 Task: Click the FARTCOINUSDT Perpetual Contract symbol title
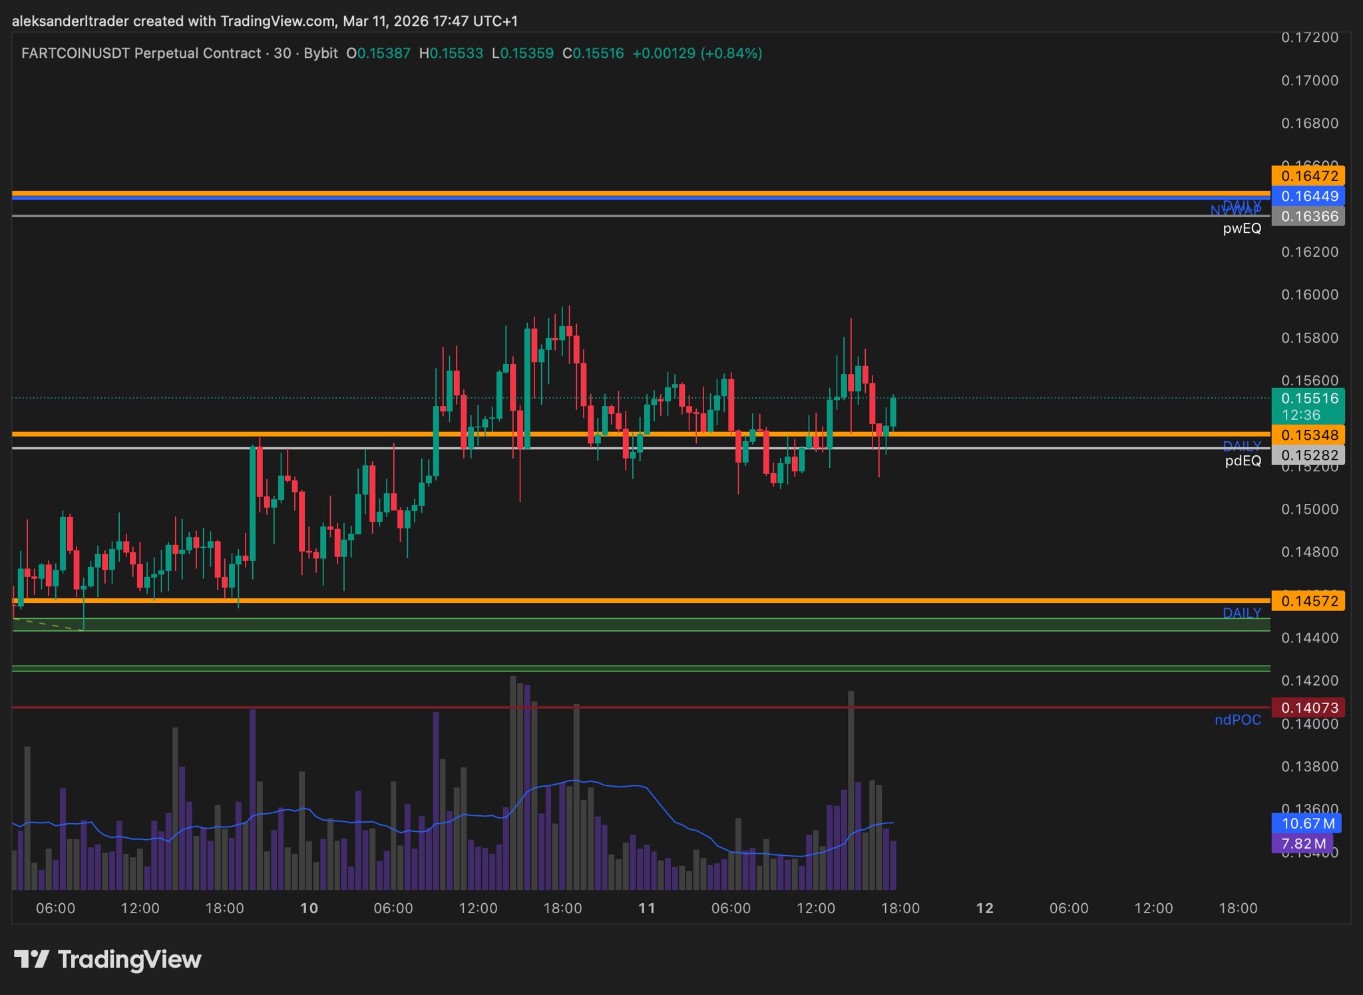pyautogui.click(x=141, y=53)
